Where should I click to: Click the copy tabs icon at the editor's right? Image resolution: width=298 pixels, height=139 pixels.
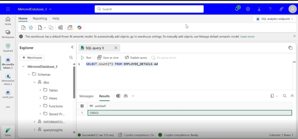point(290,48)
